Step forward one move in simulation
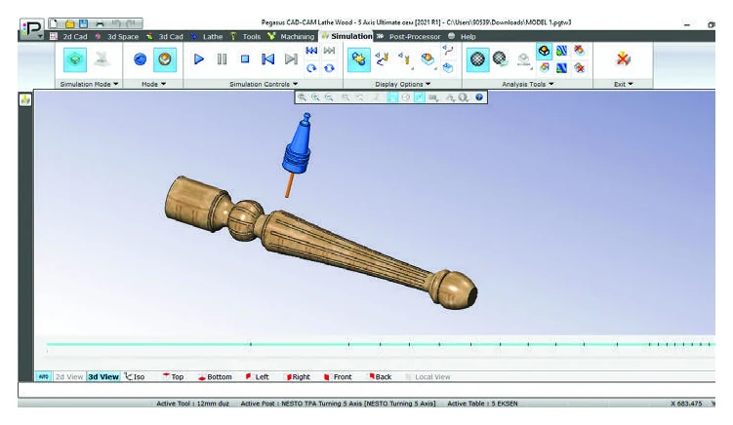 click(x=291, y=59)
